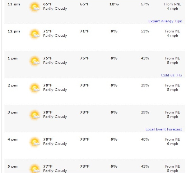This screenshot has height=173, width=186.
Task: Open the Local Event Forecast link
Action: [x=164, y=129]
